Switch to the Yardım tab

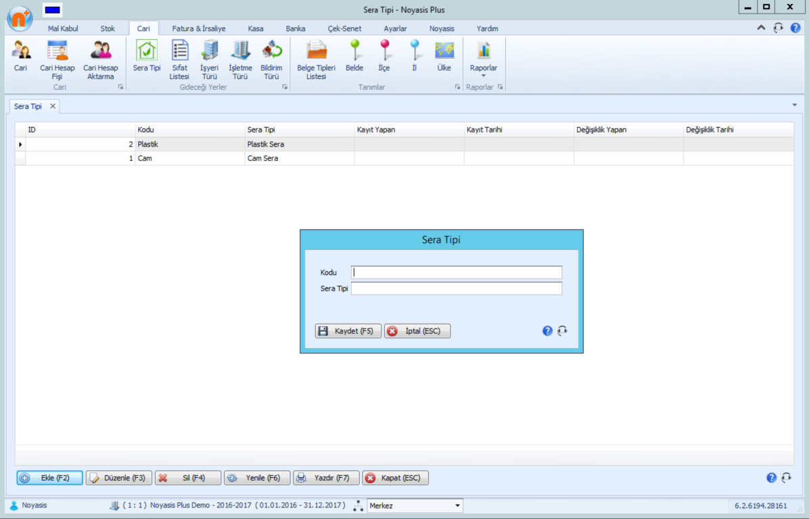click(x=487, y=28)
